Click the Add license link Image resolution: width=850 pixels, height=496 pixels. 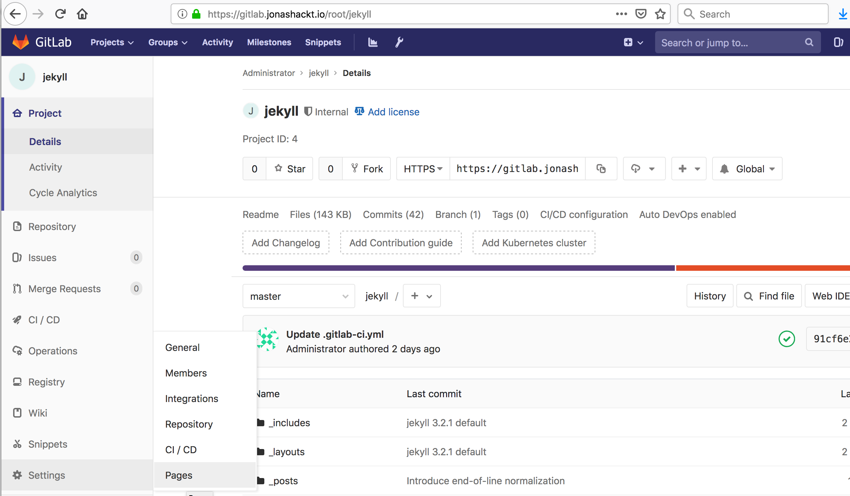393,112
